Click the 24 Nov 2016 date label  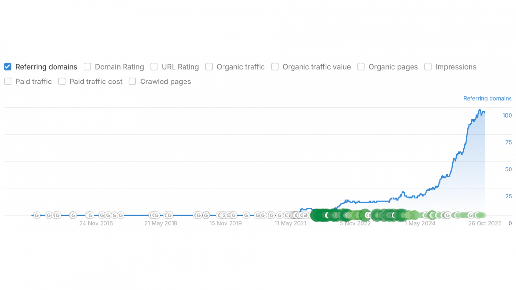pos(96,223)
